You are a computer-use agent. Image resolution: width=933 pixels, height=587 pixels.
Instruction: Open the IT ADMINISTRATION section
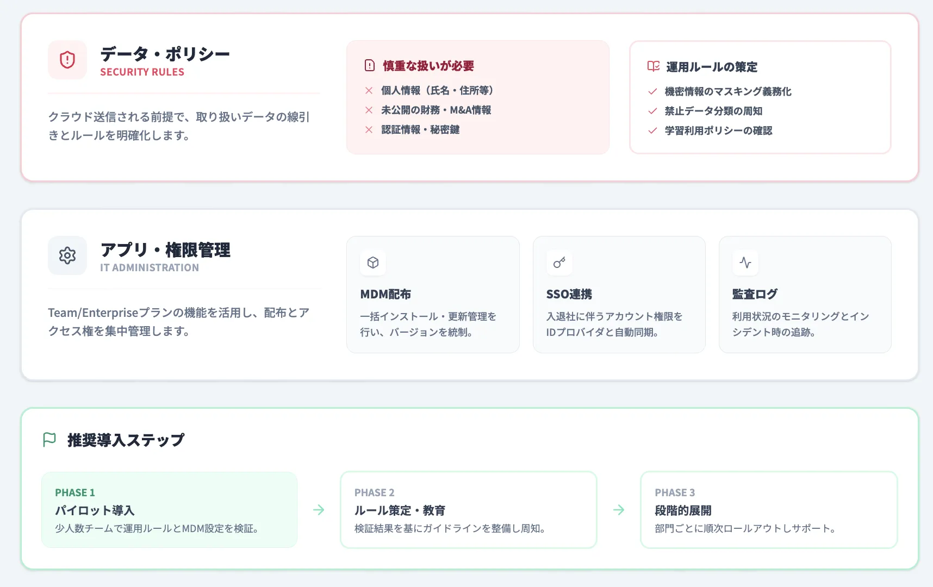click(149, 267)
